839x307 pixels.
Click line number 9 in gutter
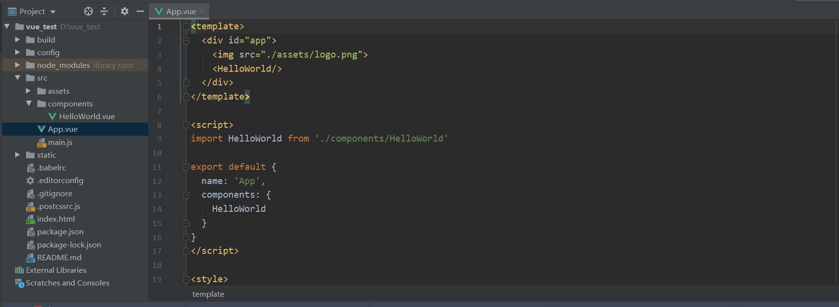pyautogui.click(x=159, y=139)
